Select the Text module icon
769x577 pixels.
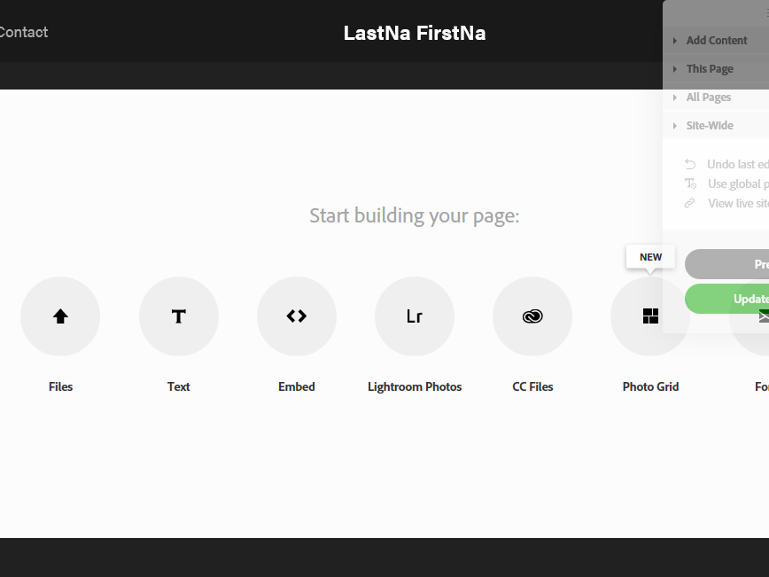pyautogui.click(x=179, y=316)
